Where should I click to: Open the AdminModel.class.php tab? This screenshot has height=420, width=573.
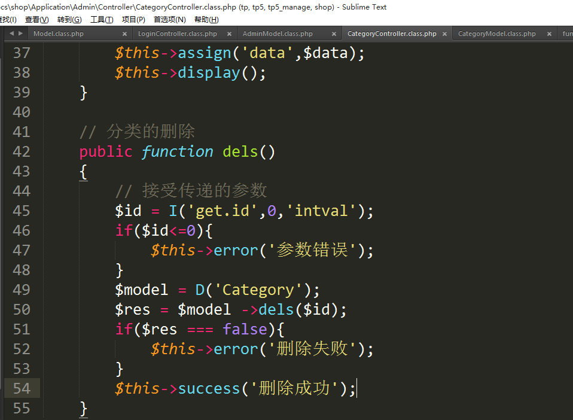coord(278,34)
